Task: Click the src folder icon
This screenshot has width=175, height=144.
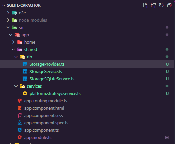Action: click(x=14, y=27)
